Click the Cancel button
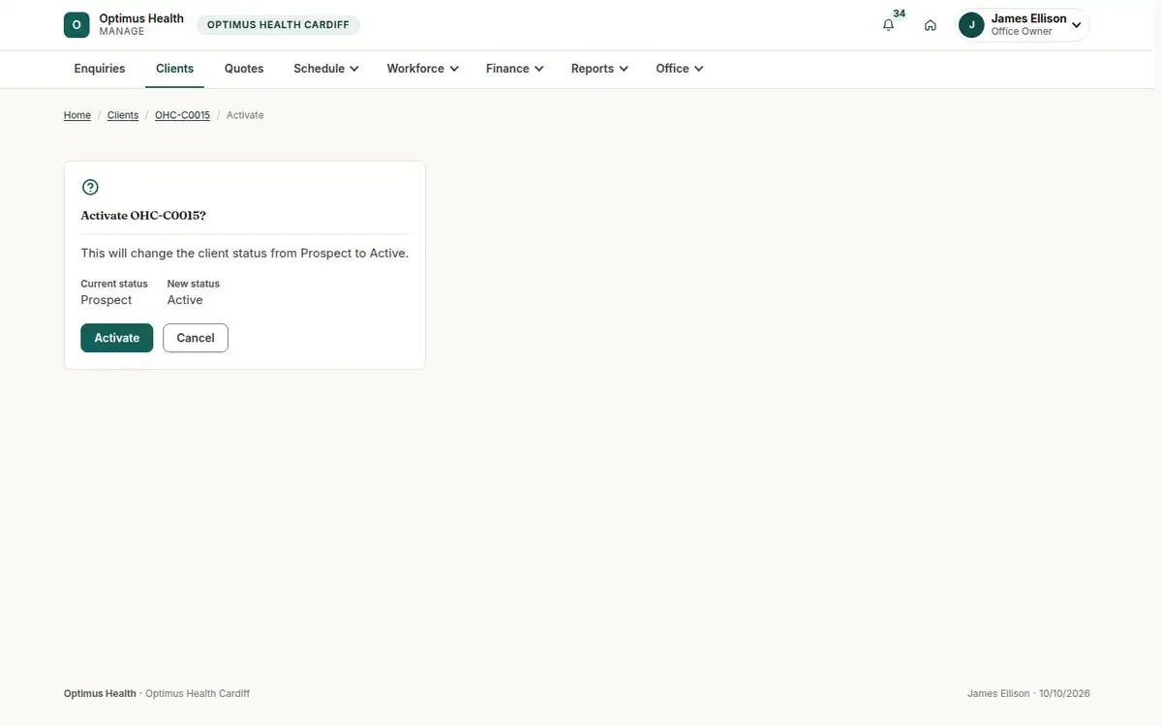1162x726 pixels. [196, 338]
